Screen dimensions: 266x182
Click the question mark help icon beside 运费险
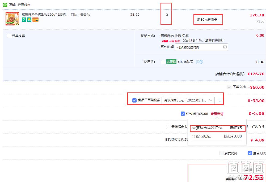click(201, 62)
